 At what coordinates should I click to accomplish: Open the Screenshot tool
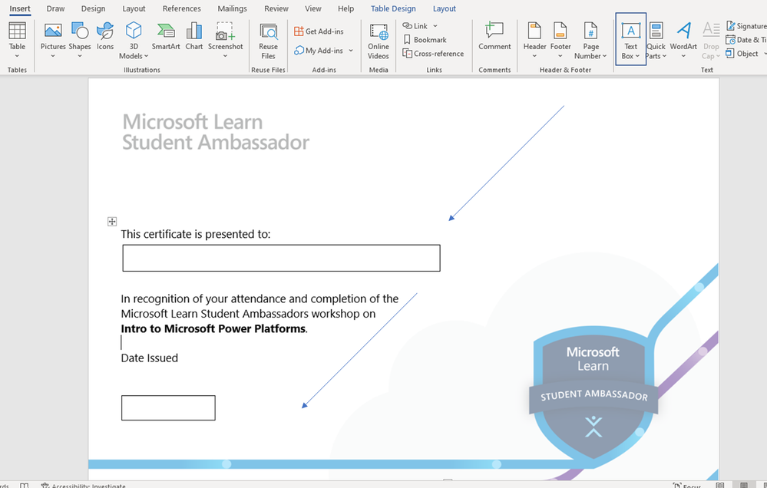click(x=225, y=40)
